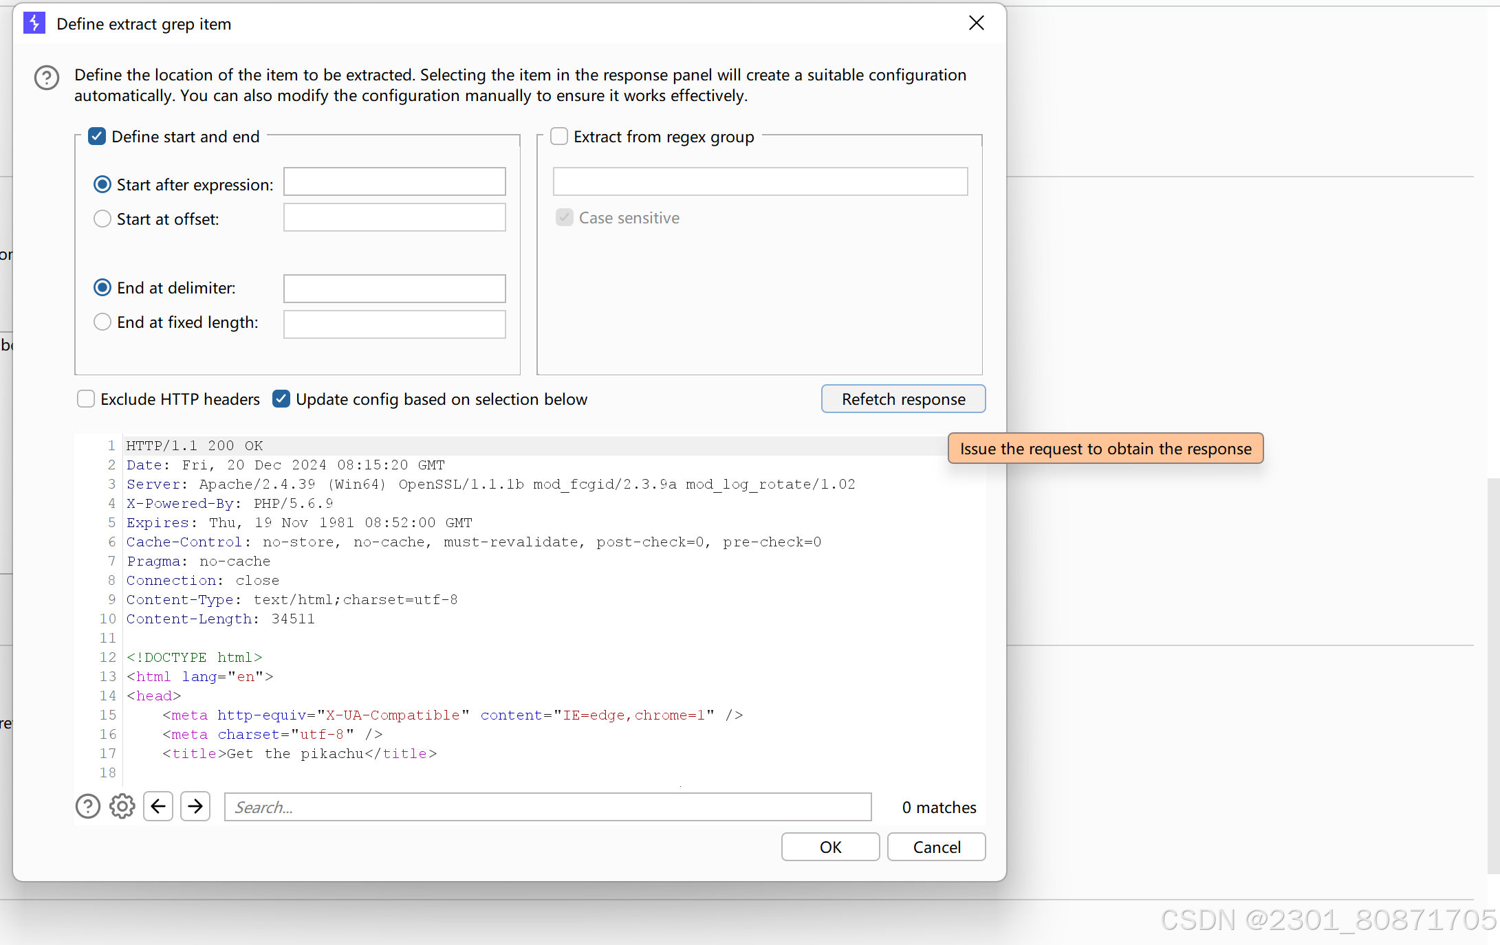Enable Extract from regex group checkbox
Viewport: 1500px width, 945px height.
click(559, 137)
